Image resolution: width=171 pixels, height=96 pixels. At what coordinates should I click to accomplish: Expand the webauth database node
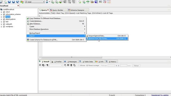[x=1, y=24]
